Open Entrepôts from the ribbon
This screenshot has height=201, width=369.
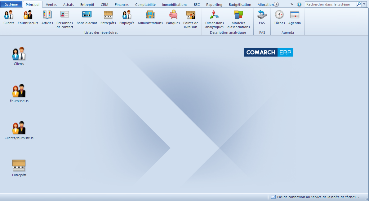coord(108,18)
